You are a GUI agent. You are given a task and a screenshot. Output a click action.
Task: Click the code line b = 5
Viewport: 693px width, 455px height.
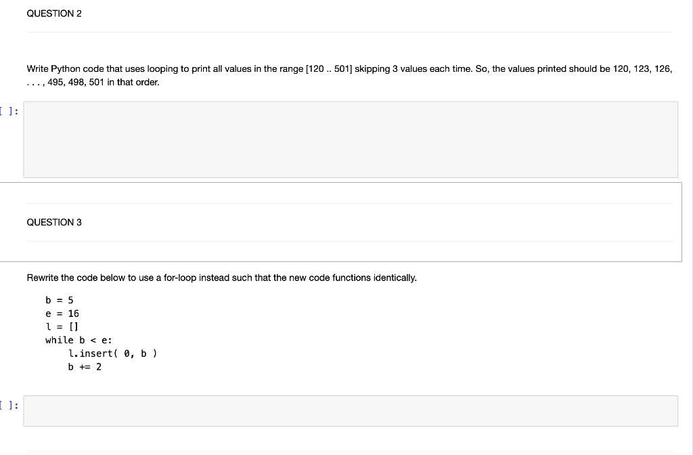pos(59,299)
